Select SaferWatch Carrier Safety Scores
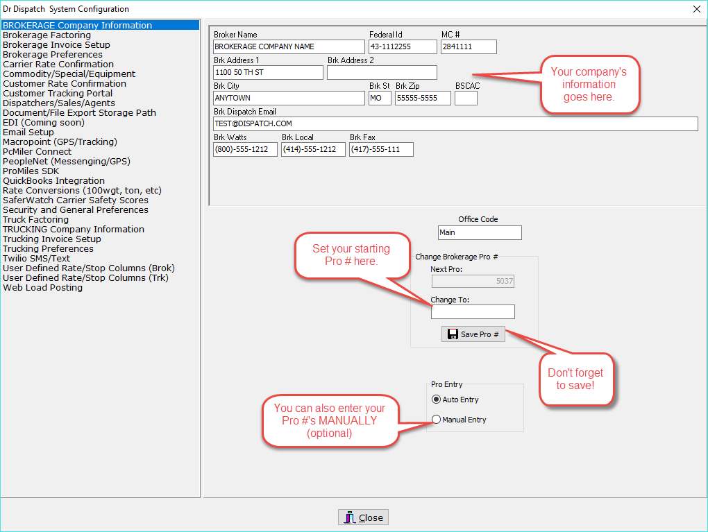This screenshot has width=708, height=532. pos(76,200)
